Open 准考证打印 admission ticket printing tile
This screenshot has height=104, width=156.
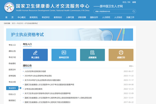(64, 55)
